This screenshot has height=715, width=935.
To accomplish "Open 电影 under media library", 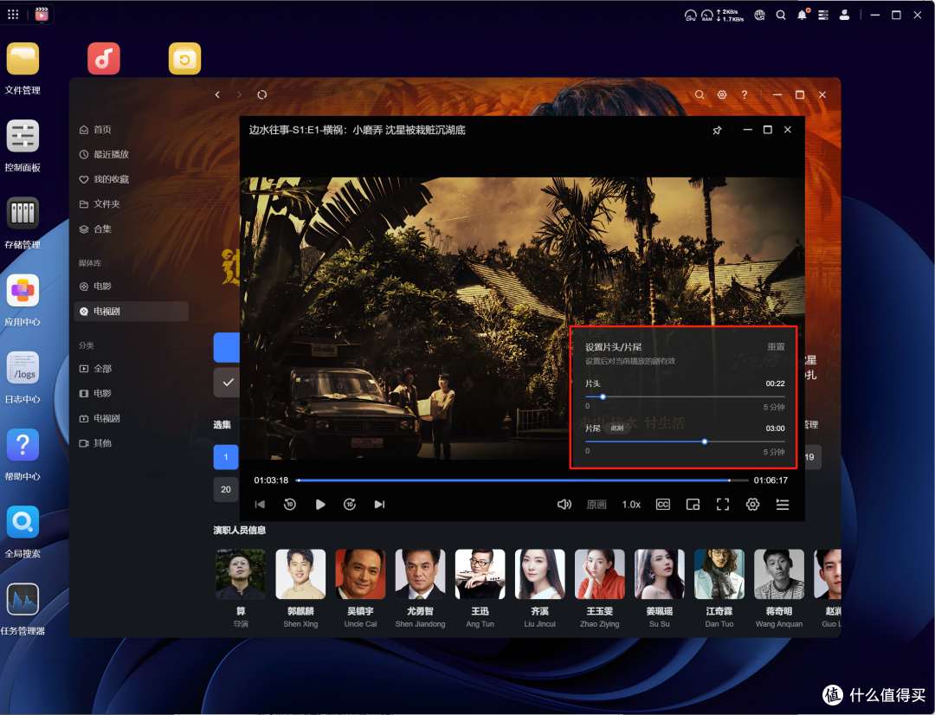I will pos(132,287).
